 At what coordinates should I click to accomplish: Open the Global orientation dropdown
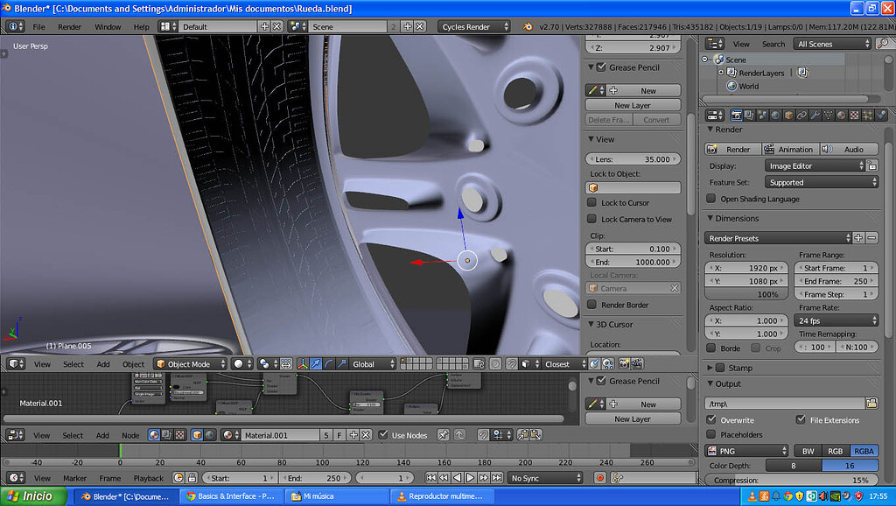(x=373, y=363)
